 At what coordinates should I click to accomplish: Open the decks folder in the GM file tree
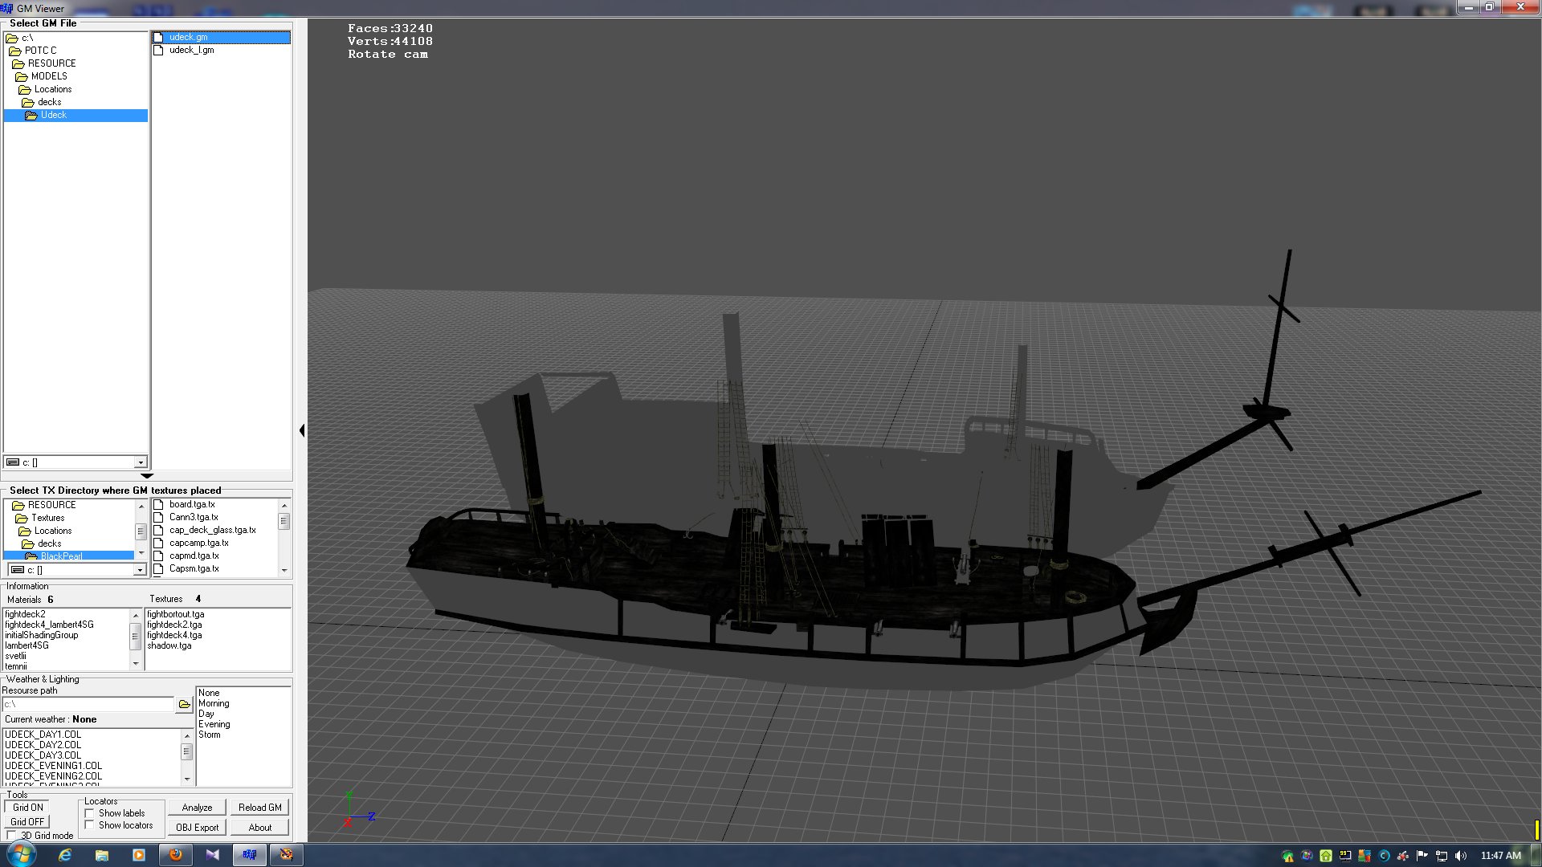(x=49, y=103)
